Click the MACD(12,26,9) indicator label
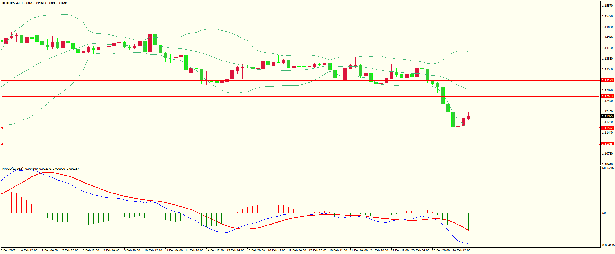The height and width of the screenshot is (254, 615). click(13, 168)
